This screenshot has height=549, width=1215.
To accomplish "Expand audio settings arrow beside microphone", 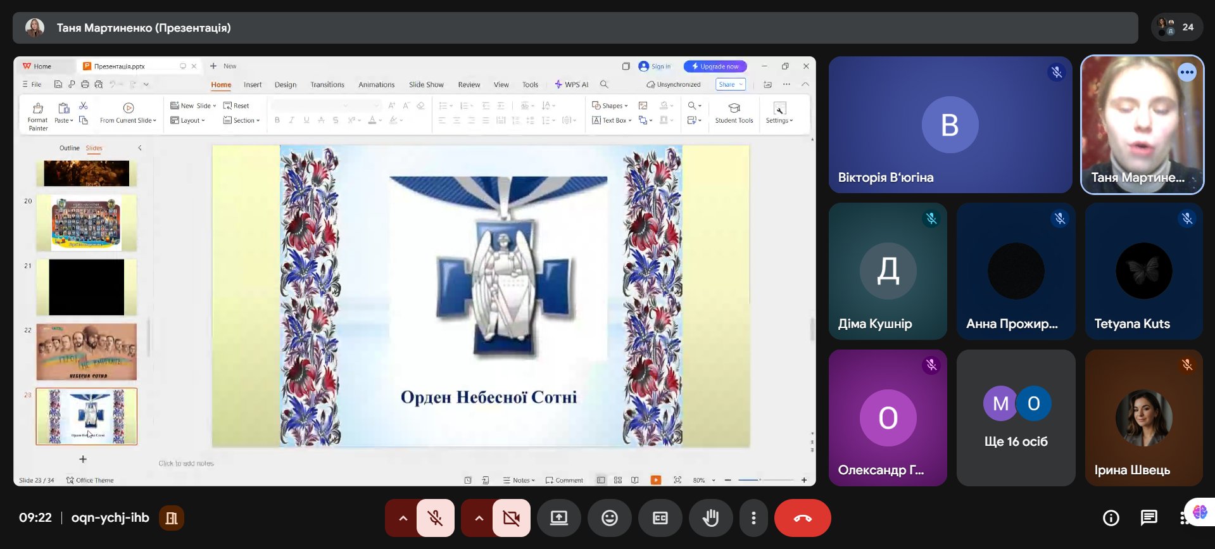I will 403,518.
